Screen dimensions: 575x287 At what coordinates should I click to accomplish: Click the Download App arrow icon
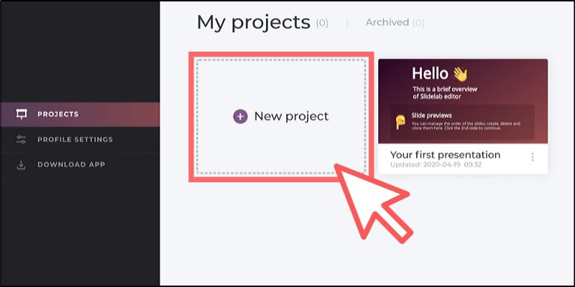point(22,165)
